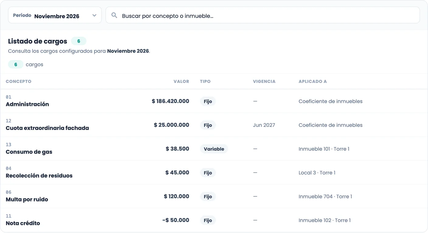Click Inmueble 102 · Torre 1

pos(325,220)
